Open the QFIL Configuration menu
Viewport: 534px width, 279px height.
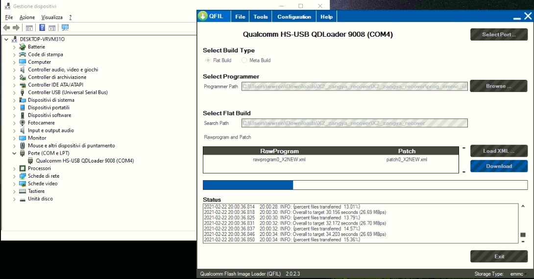[294, 17]
